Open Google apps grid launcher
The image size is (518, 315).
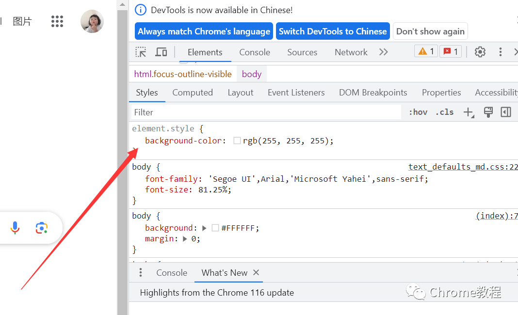pyautogui.click(x=57, y=21)
